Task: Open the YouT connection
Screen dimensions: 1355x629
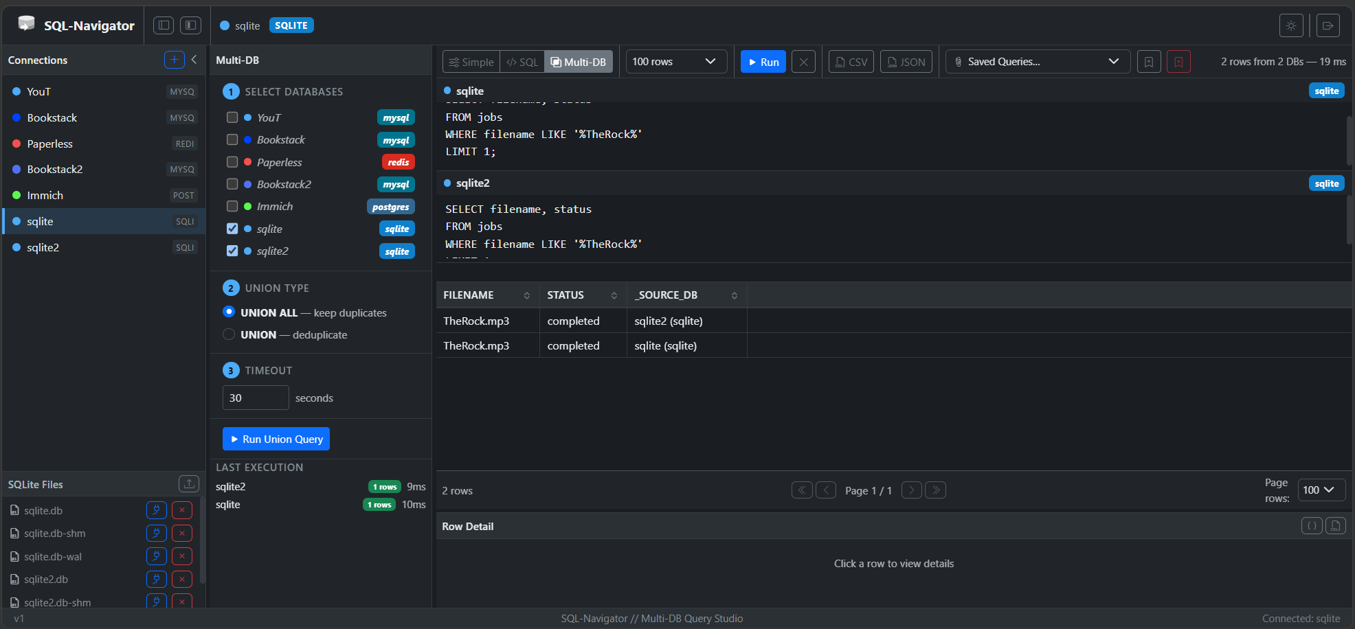Action: tap(104, 91)
